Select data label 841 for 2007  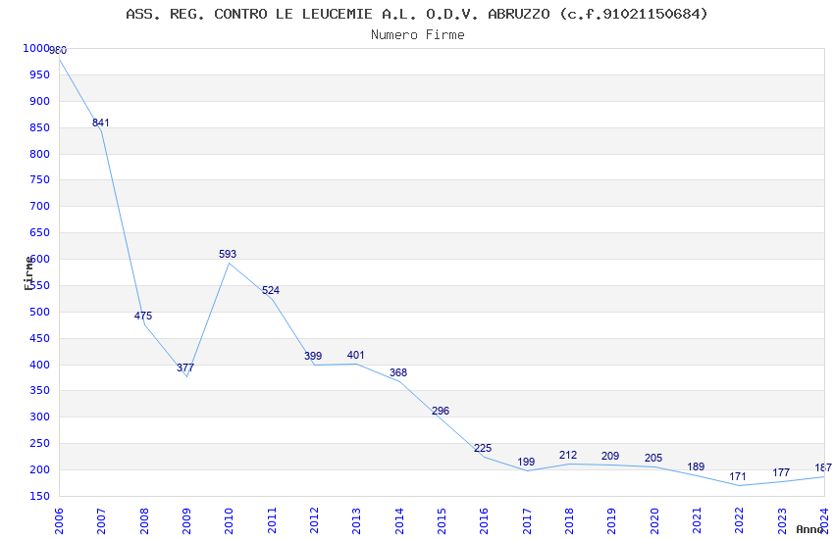[x=100, y=122]
